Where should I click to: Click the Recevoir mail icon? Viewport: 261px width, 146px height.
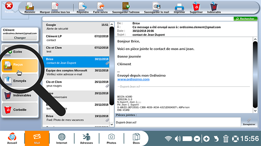point(30,8)
